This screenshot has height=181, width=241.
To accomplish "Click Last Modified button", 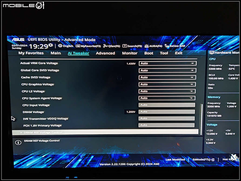I will point(175,160).
